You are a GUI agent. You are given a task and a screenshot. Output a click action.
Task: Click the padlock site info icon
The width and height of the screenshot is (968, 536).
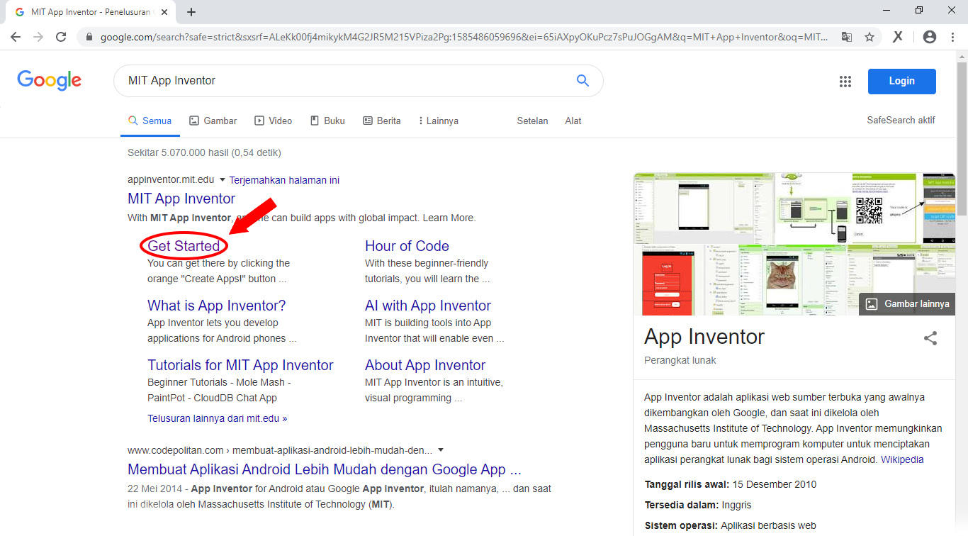(x=89, y=38)
